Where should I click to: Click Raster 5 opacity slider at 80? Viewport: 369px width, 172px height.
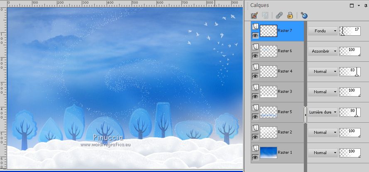[350, 112]
